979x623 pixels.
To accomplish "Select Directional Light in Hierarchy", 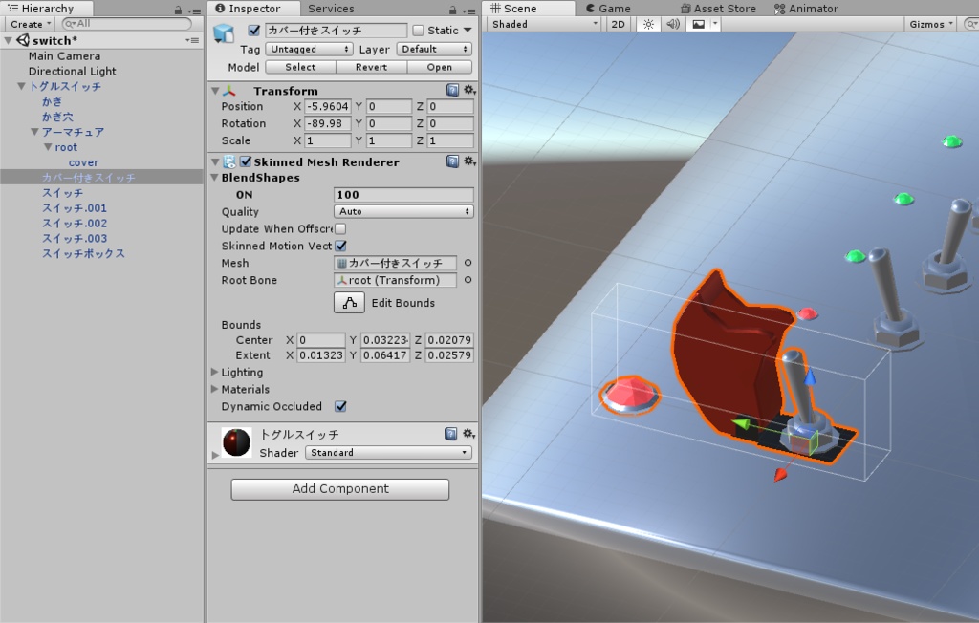I will tap(72, 71).
